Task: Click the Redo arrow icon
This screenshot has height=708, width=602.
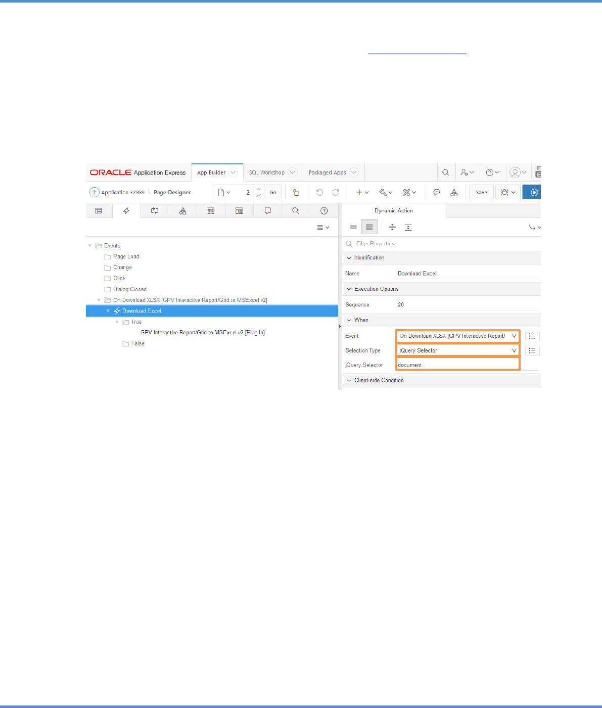Action: (x=336, y=192)
